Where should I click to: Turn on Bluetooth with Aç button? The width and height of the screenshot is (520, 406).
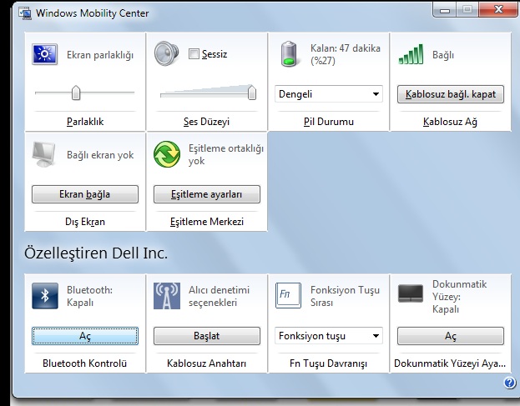85,336
